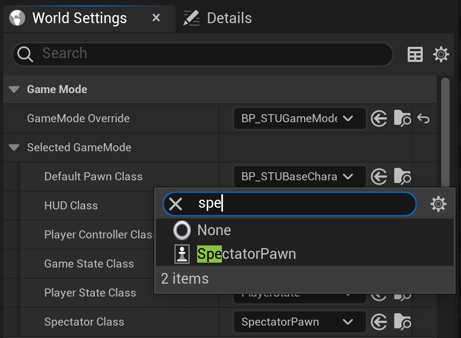
Task: Collapse the Game Mode section
Action: click(x=14, y=89)
